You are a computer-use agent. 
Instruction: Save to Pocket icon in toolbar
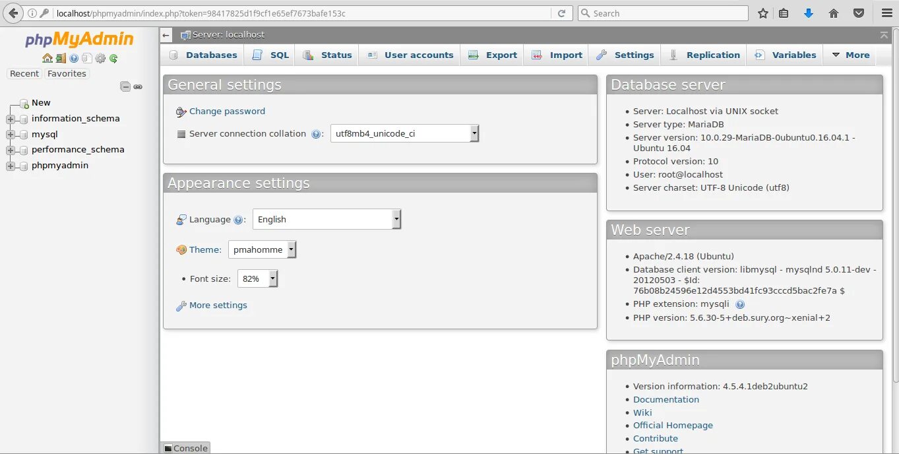(859, 13)
